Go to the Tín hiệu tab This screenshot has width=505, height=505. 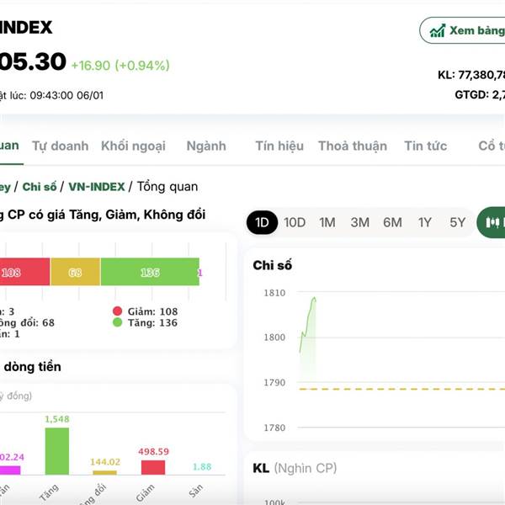[x=279, y=146]
